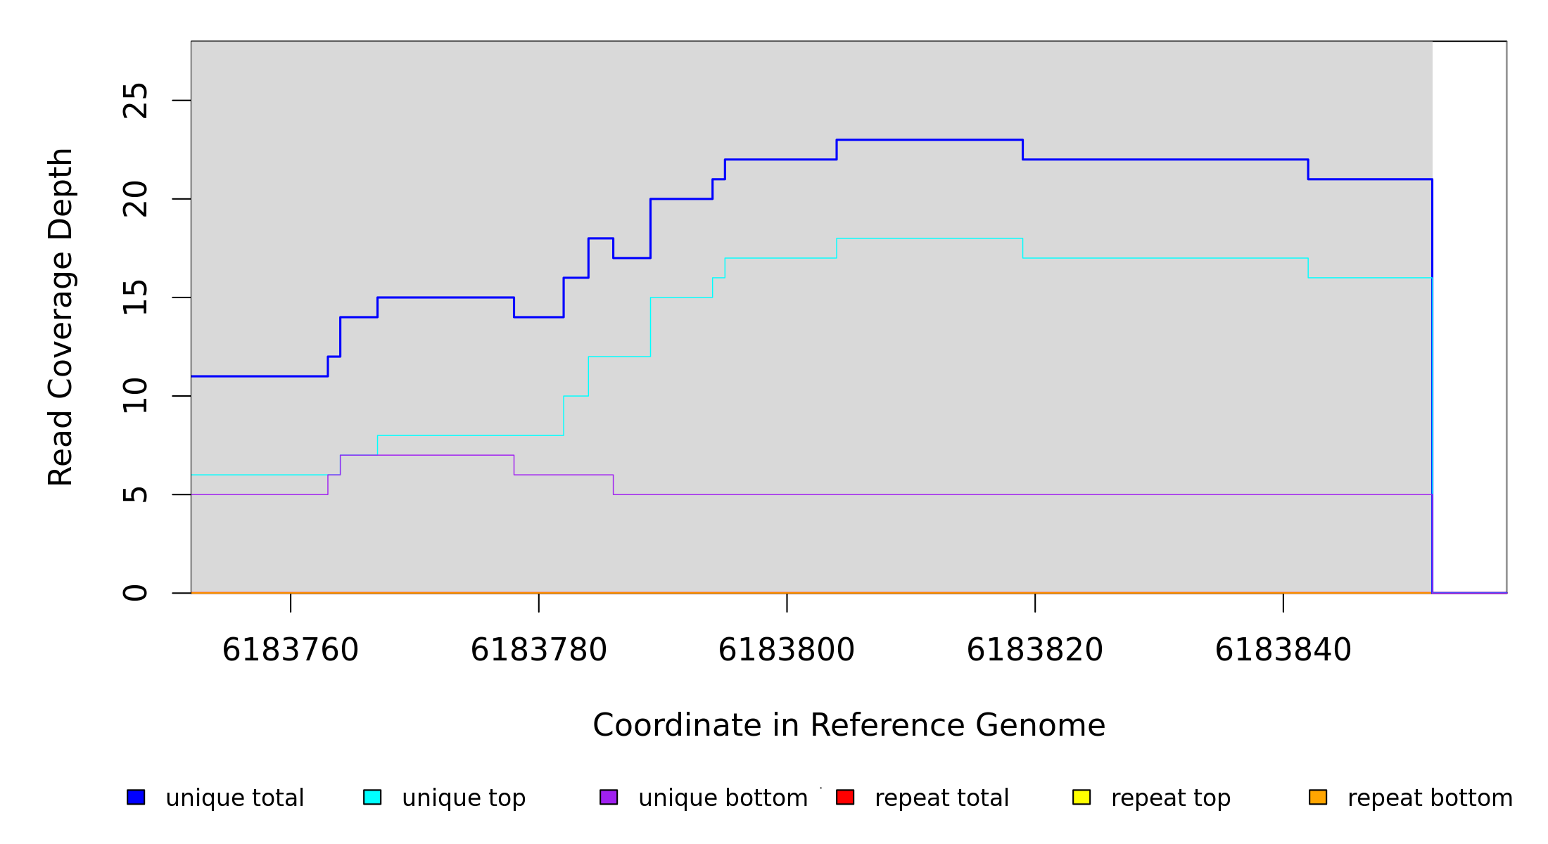1548x844 pixels.
Task: Click the blue unique total legend swatch
Action: [136, 797]
